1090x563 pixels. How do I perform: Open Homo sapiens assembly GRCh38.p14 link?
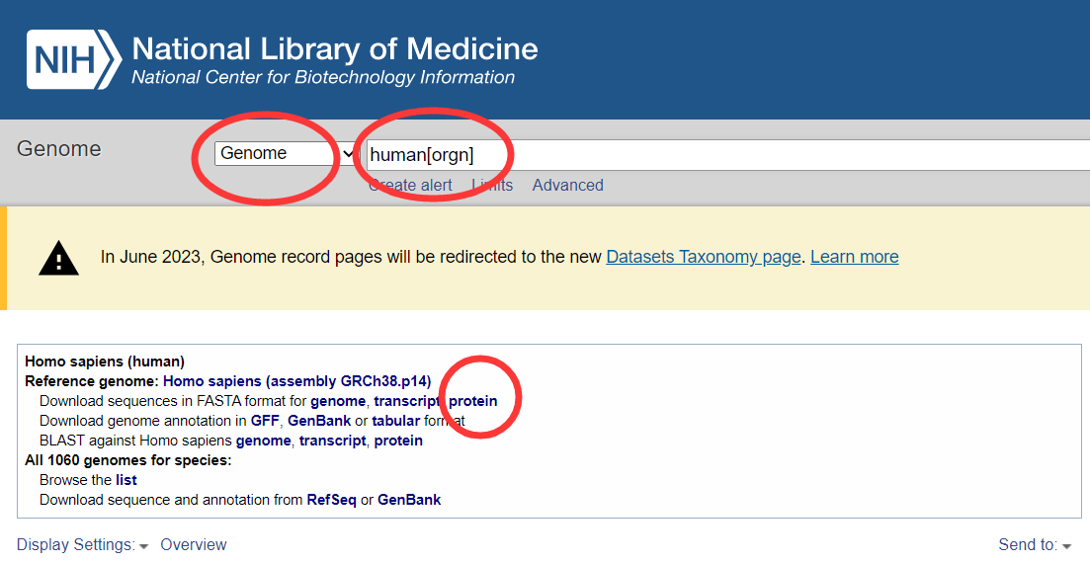pos(296,381)
